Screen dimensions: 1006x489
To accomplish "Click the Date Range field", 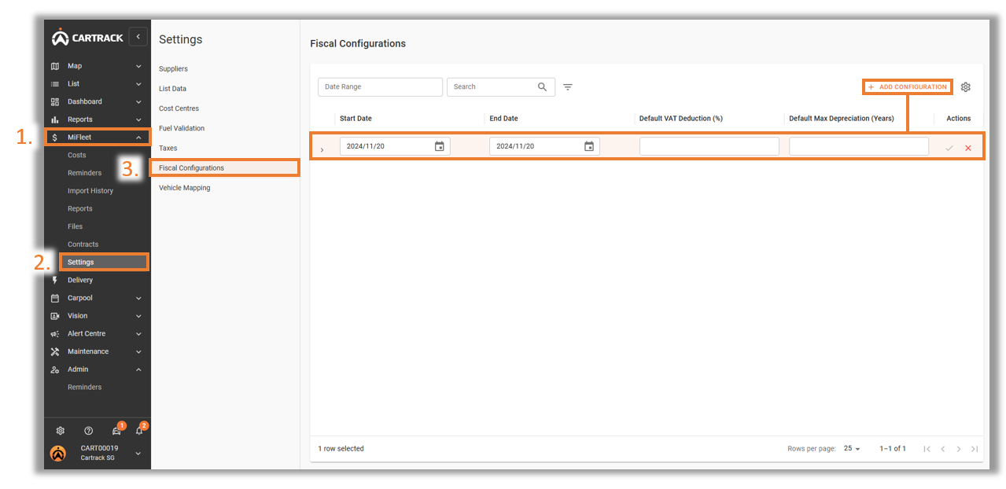I will pos(380,87).
